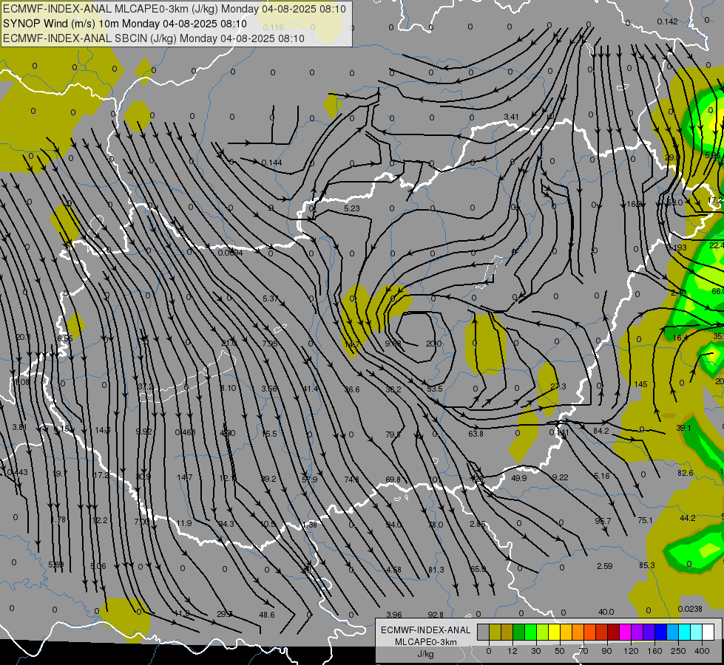Click the map value 69.8
Image resolution: width=724 pixels, height=665 pixels.
(x=393, y=480)
